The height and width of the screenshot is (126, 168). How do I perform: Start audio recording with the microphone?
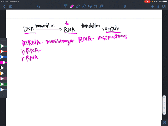point(125,6)
